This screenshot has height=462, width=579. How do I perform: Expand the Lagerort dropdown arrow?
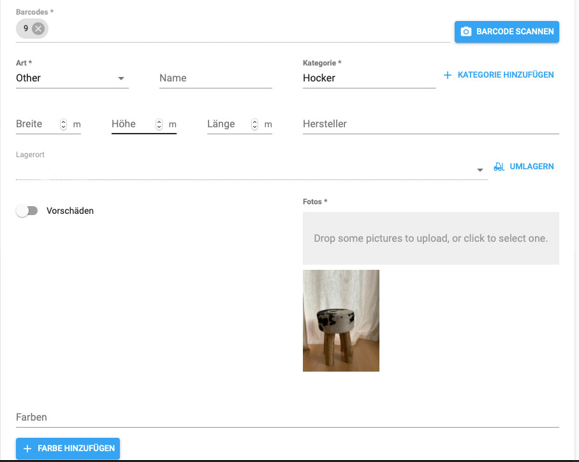click(x=480, y=170)
